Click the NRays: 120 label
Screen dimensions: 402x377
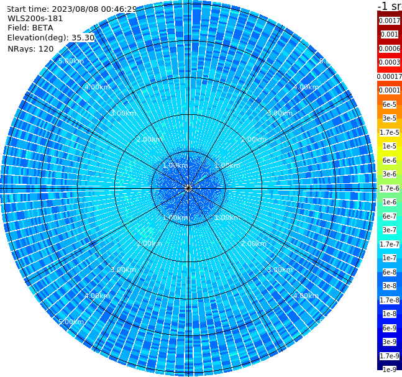(x=30, y=48)
